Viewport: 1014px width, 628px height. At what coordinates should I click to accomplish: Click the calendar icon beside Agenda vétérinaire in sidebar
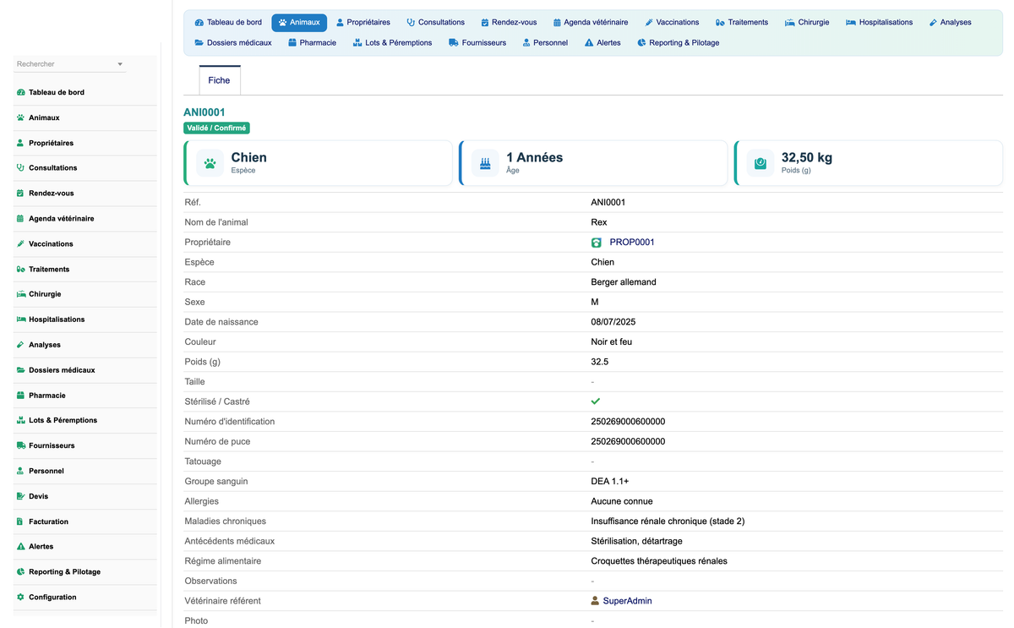point(20,219)
